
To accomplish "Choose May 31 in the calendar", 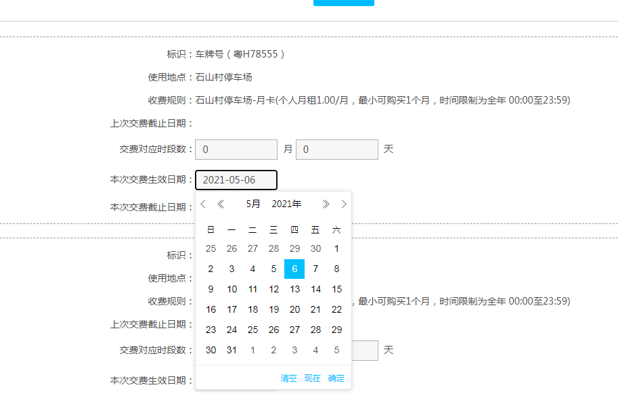I will coord(231,350).
